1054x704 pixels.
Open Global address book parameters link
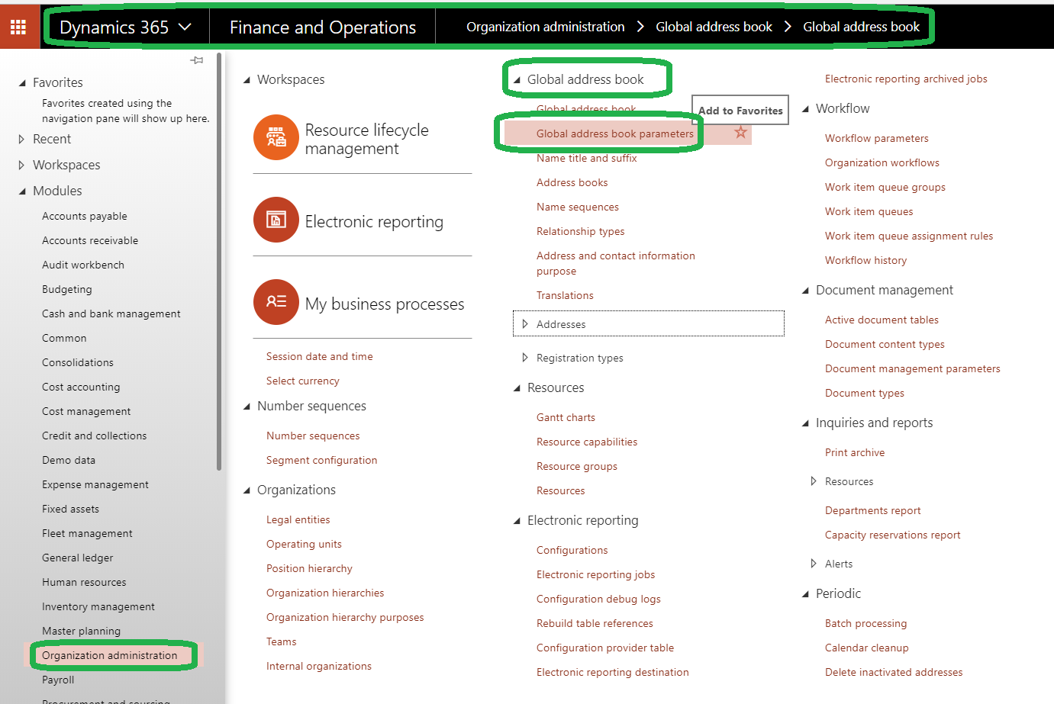tap(615, 133)
